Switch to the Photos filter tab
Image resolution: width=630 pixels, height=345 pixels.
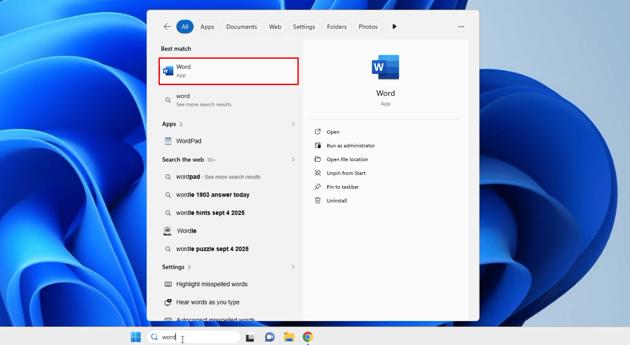pyautogui.click(x=368, y=27)
